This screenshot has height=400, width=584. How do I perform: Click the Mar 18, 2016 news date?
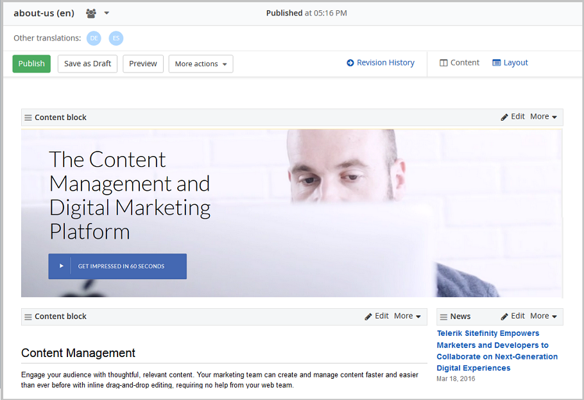[x=456, y=379]
